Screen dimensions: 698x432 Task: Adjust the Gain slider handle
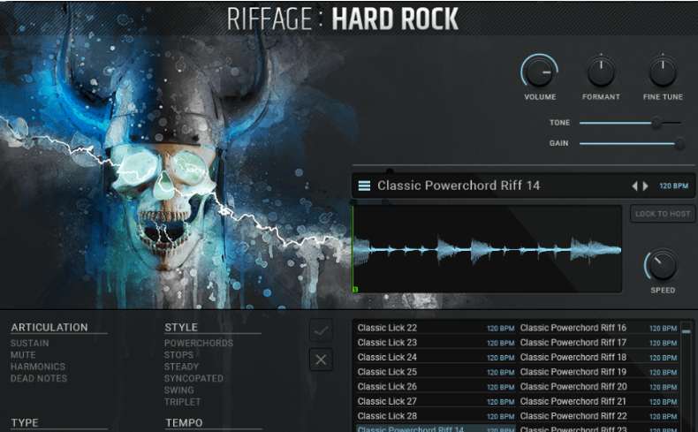(679, 143)
